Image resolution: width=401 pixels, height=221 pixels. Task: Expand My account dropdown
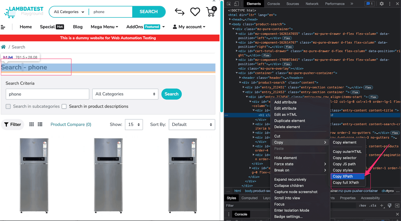189,27
